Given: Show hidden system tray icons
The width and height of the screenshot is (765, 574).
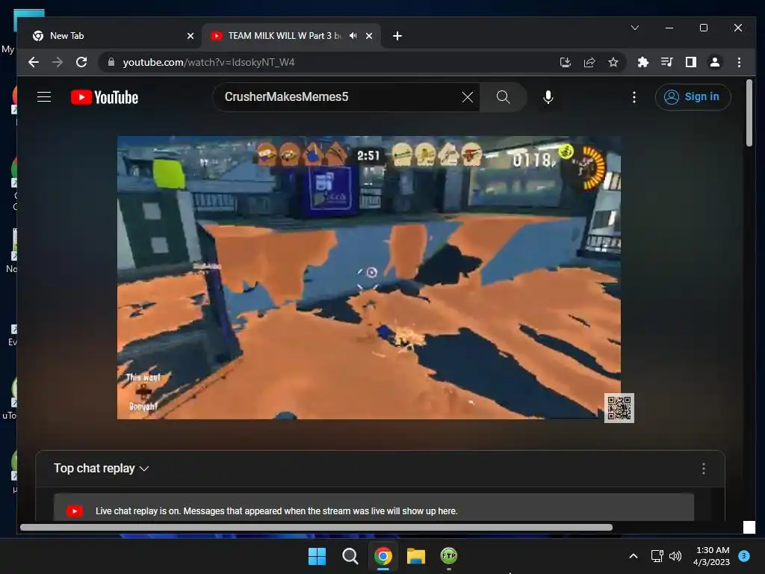Looking at the screenshot, I should 633,556.
